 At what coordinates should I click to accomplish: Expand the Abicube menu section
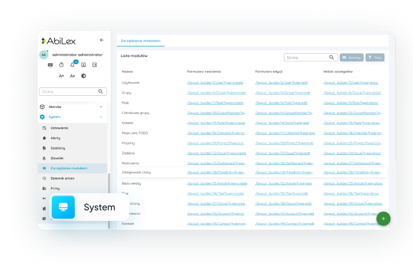101,106
